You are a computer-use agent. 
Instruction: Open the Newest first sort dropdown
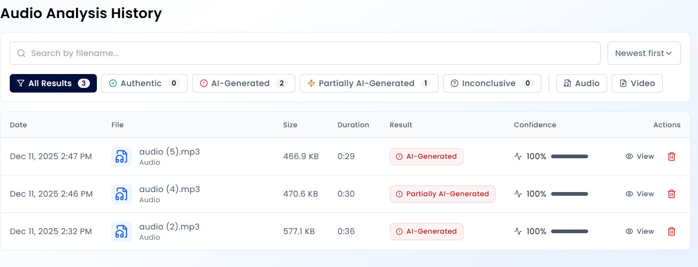tap(644, 53)
